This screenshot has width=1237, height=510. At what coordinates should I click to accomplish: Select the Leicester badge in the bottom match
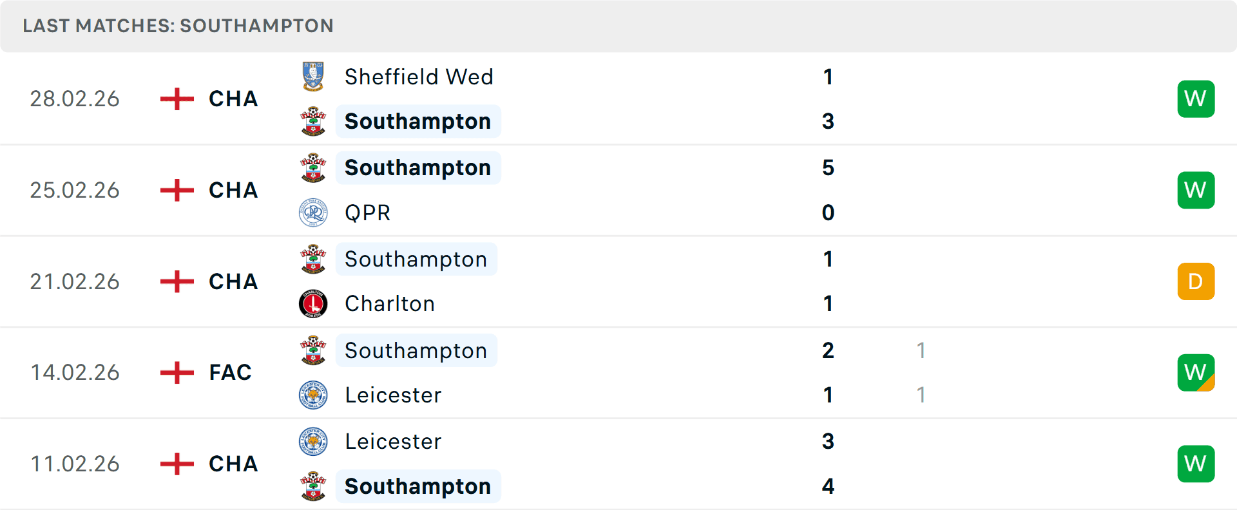(313, 442)
